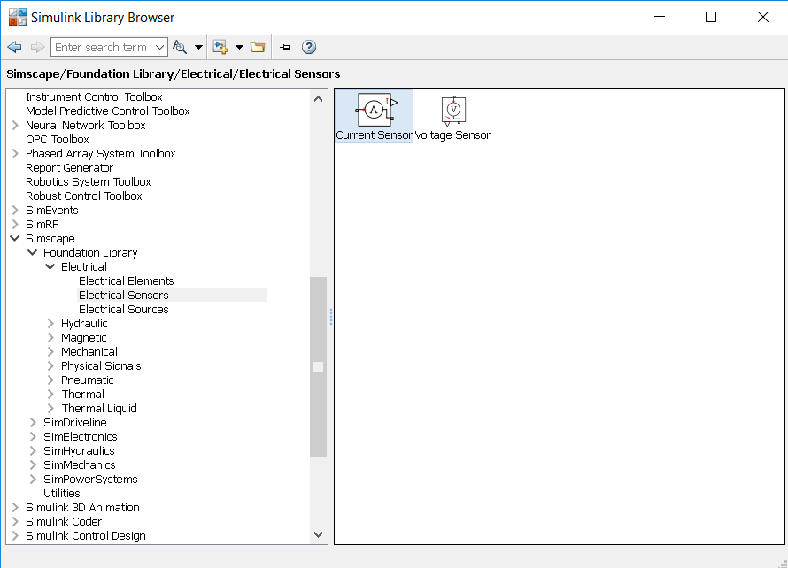This screenshot has width=788, height=568.
Task: Click the back navigation arrow
Action: [x=14, y=47]
